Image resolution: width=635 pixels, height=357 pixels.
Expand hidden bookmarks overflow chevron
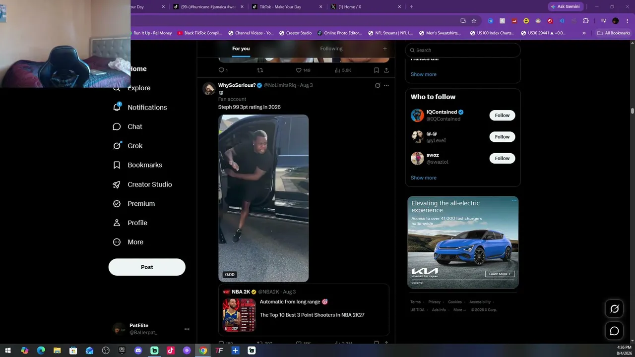584,33
